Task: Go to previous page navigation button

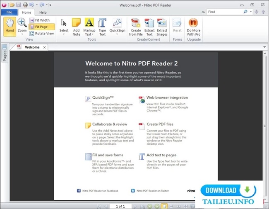Action: pos(106,206)
